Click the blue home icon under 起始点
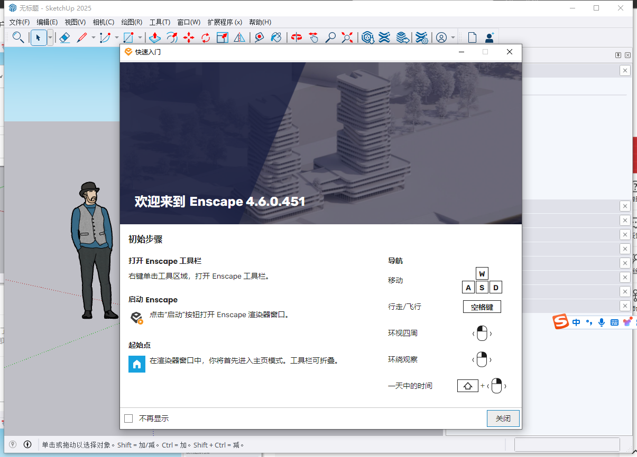Viewport: 637px width, 457px height. [x=136, y=364]
